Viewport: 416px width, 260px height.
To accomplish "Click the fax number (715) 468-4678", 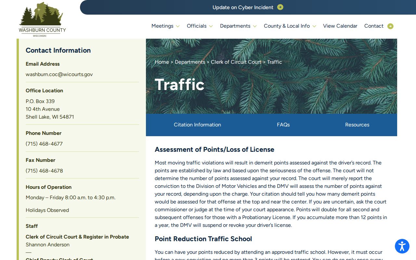I will [x=44, y=171].
